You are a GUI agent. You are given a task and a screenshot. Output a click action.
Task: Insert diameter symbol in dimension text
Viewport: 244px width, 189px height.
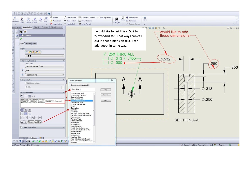click(22, 118)
